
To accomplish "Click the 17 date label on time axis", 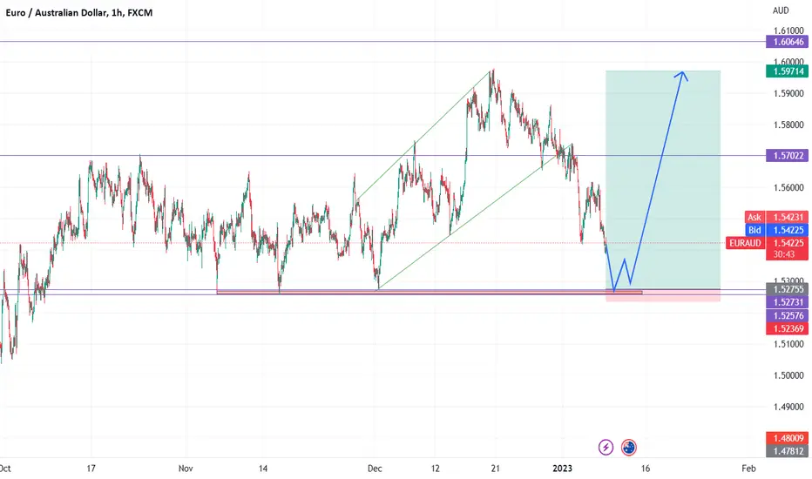I will (91, 469).
